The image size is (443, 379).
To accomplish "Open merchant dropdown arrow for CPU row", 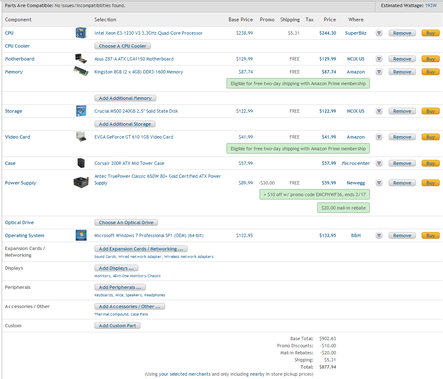I will click(379, 33).
